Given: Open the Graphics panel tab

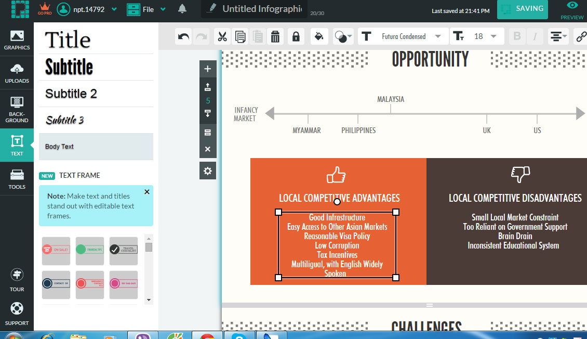Looking at the screenshot, I should point(17,40).
